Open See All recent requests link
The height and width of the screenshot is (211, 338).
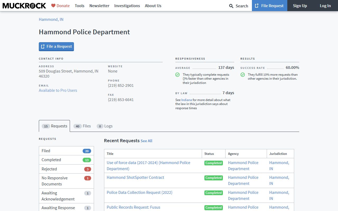pos(147,141)
